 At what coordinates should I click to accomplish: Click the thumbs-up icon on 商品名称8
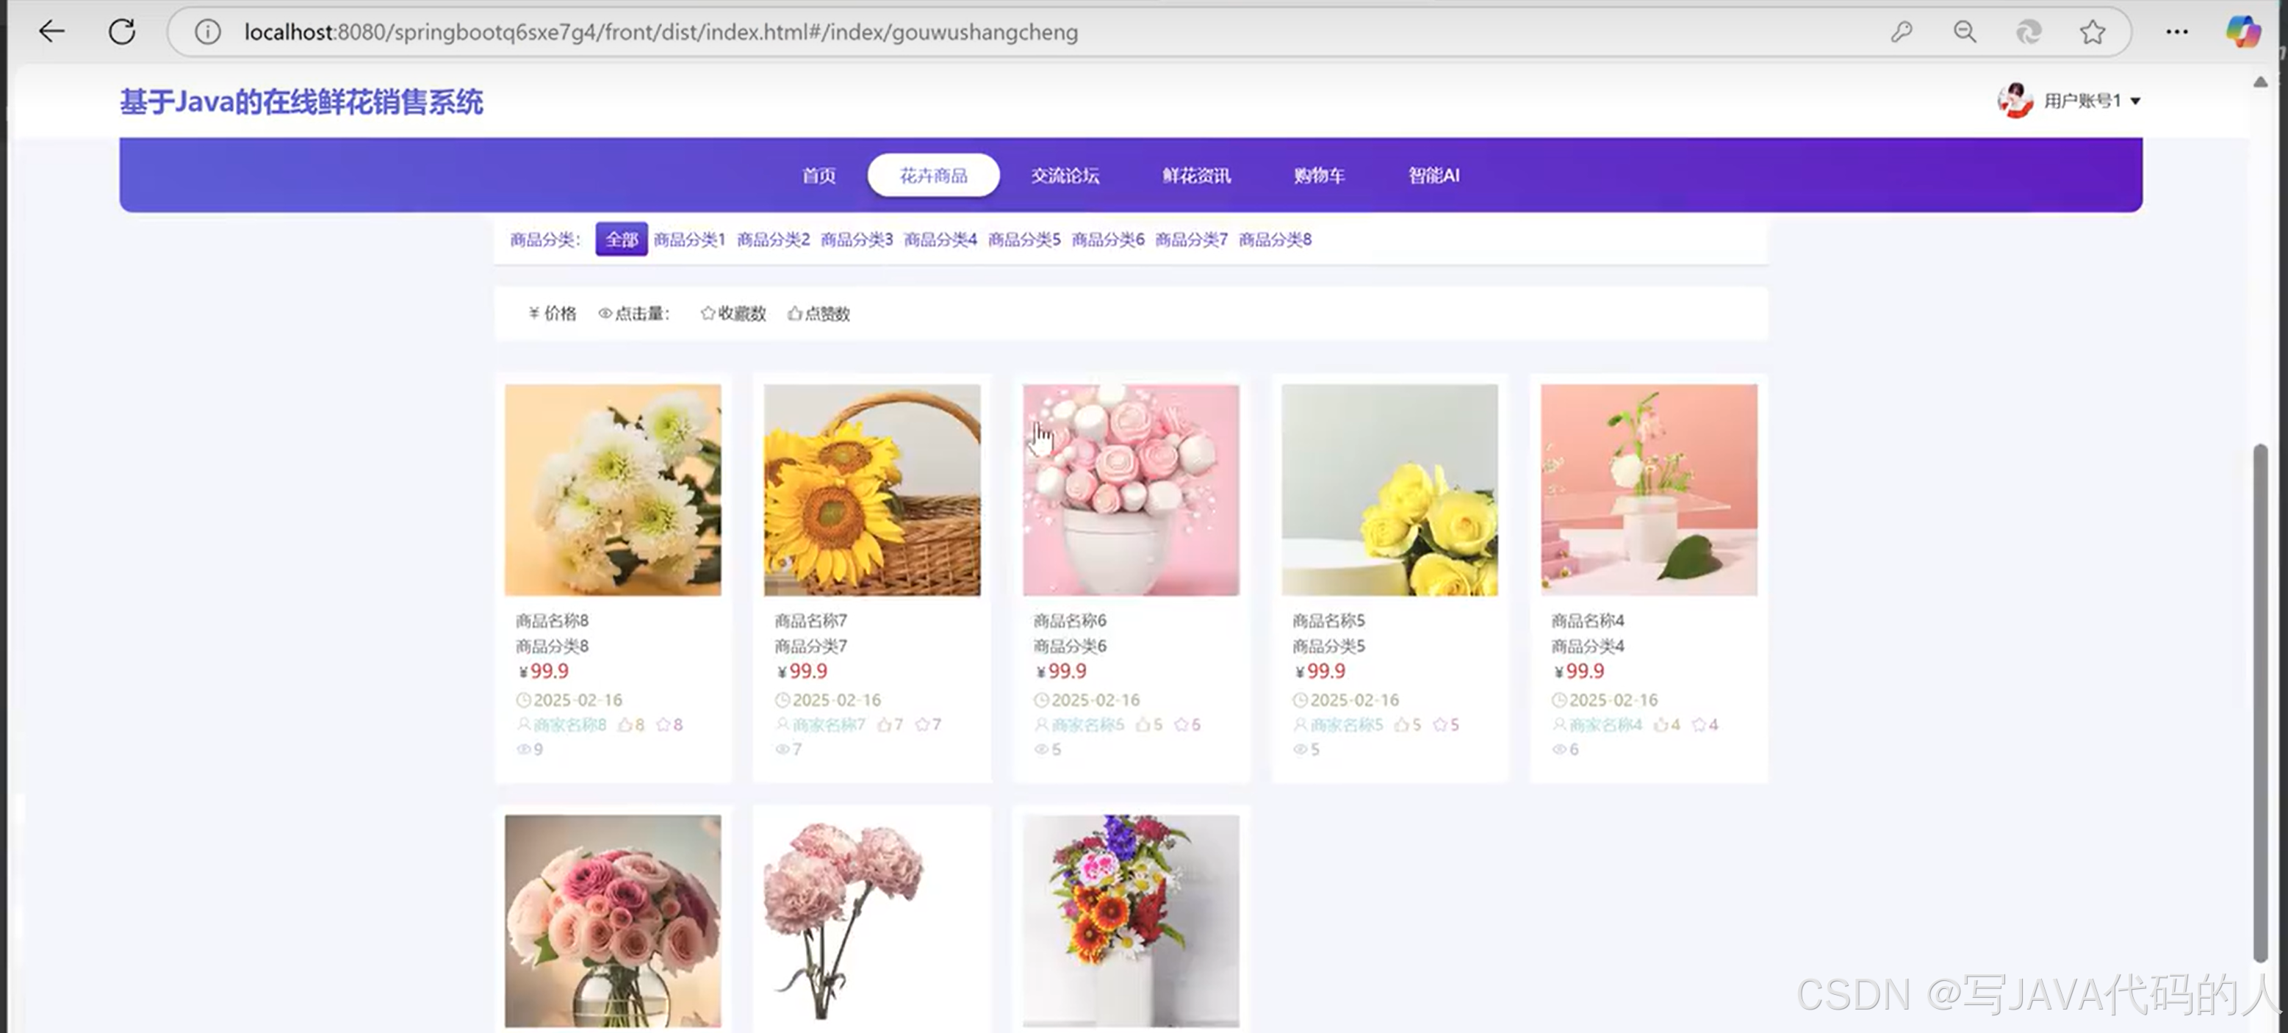click(x=625, y=724)
